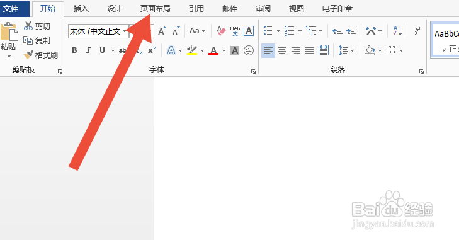Click the borders icon
The width and height of the screenshot is (459, 240).
(x=391, y=50)
